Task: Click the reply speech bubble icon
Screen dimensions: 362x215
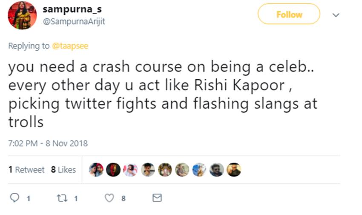Action: 14,198
